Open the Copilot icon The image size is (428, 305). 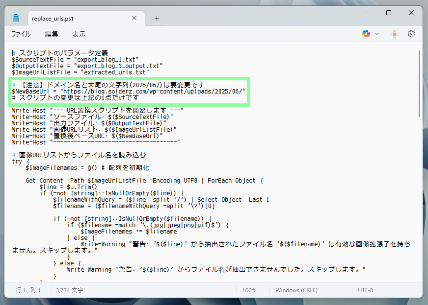click(x=366, y=34)
